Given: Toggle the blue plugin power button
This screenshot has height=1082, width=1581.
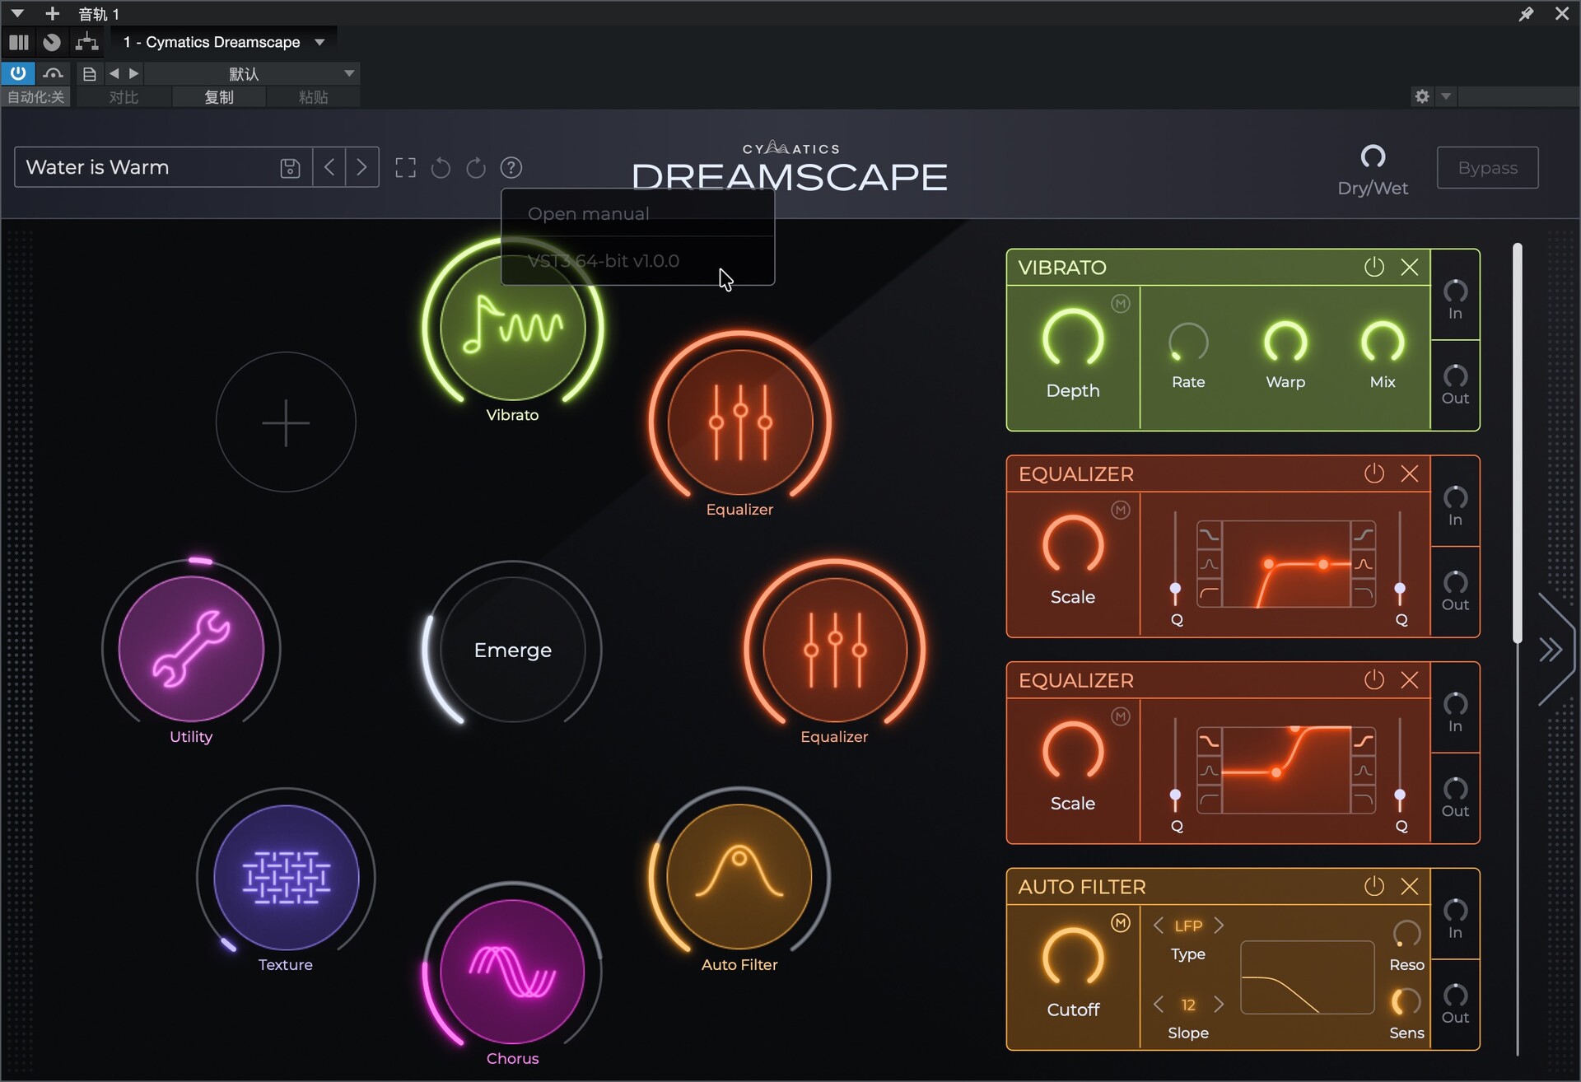Looking at the screenshot, I should pyautogui.click(x=18, y=73).
